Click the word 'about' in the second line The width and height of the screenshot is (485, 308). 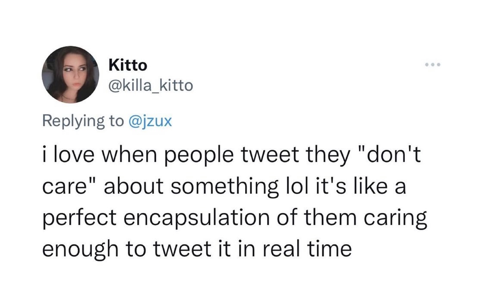[x=134, y=186]
